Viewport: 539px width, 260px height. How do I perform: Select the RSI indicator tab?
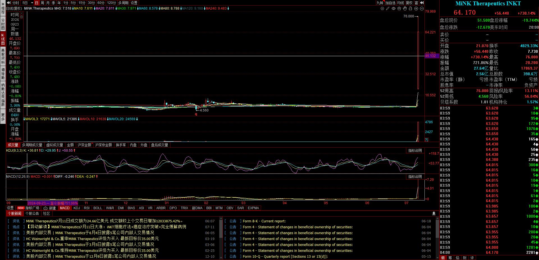(87, 208)
